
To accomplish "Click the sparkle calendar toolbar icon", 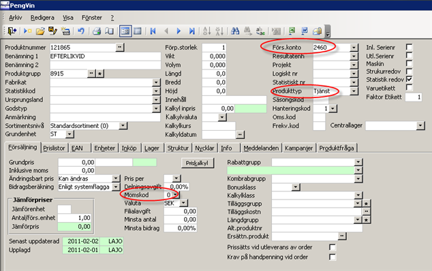I will [x=65, y=31].
